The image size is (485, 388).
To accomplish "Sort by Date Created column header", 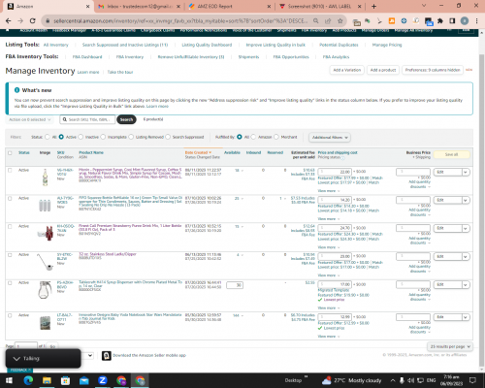I will (x=198, y=152).
